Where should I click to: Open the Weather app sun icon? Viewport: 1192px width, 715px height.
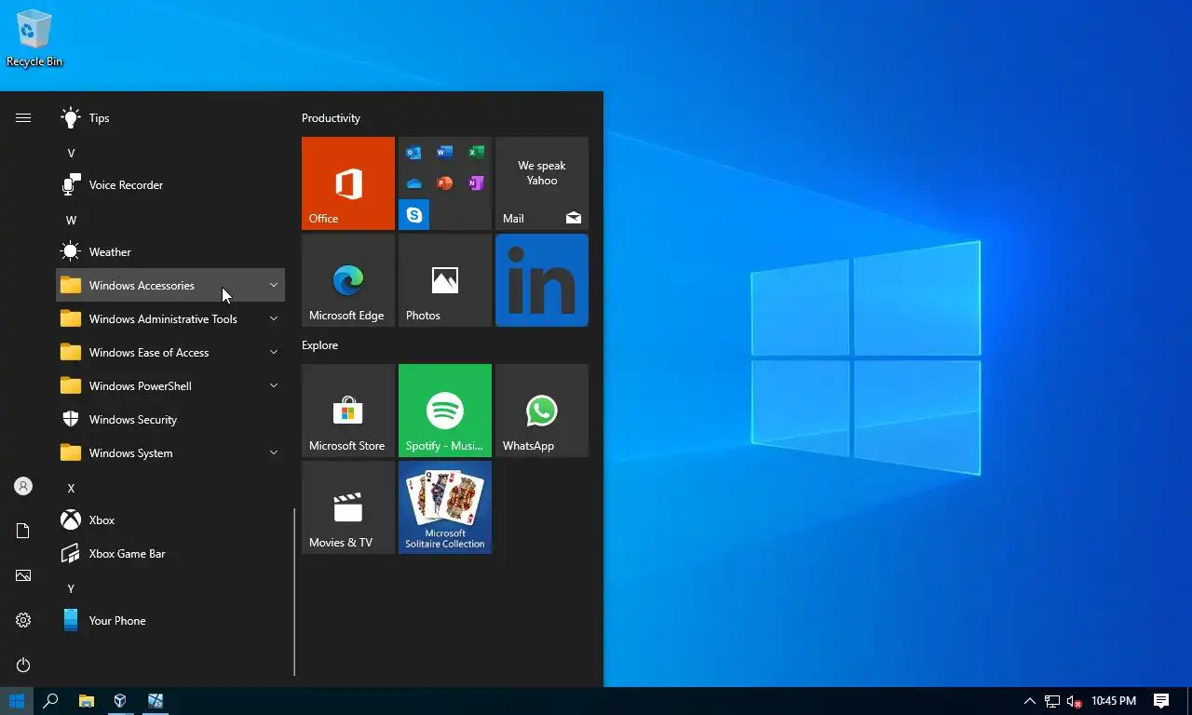pyautogui.click(x=70, y=252)
